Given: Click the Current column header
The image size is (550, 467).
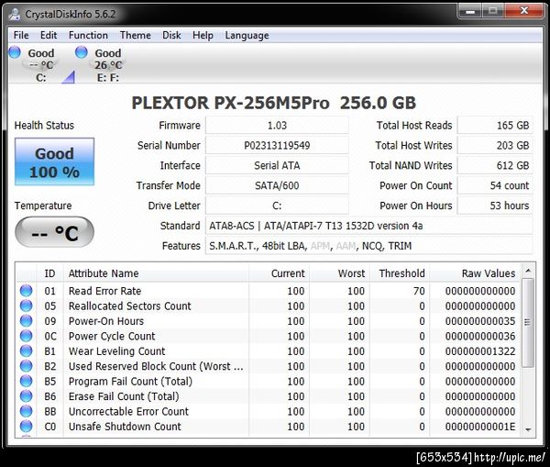Looking at the screenshot, I should point(279,273).
